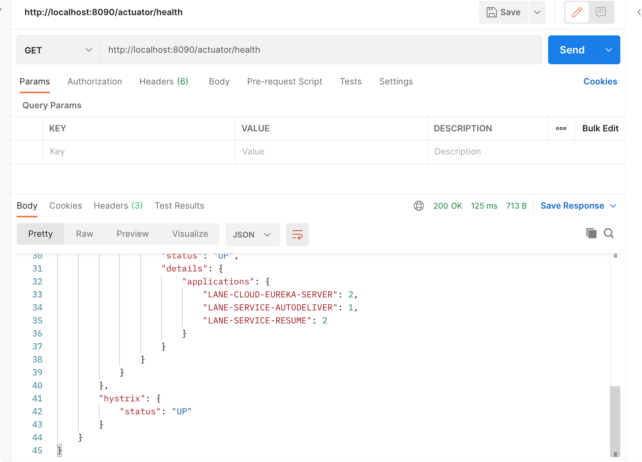Click the 200 OK status text
The width and height of the screenshot is (642, 462).
[448, 206]
